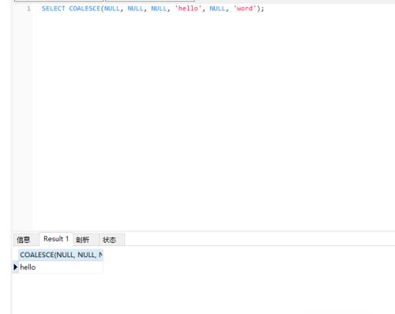
Task: Switch to the Result 1 tab
Action: click(56, 239)
